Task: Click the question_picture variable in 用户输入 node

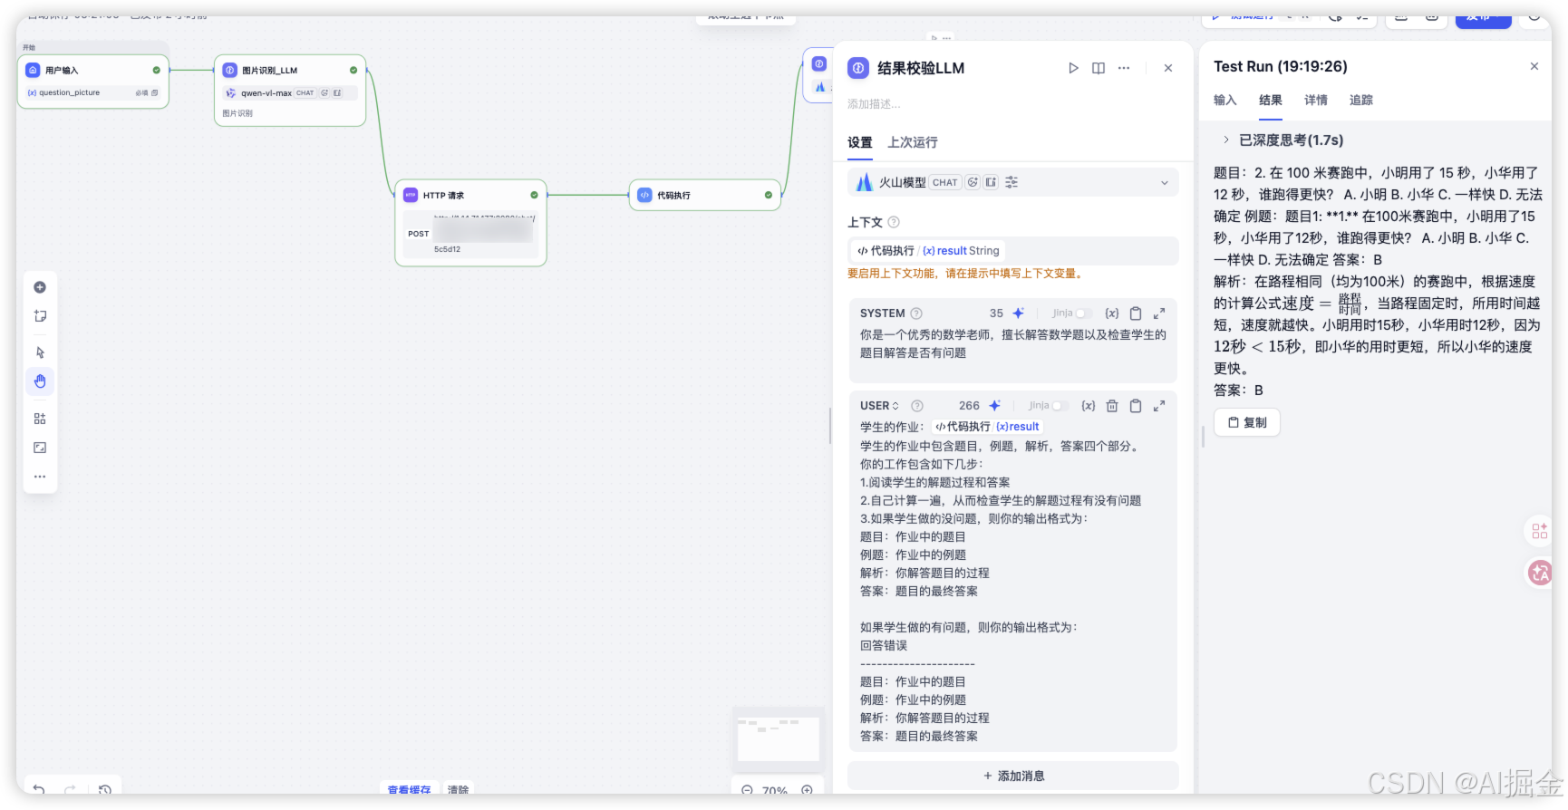Action: [92, 92]
